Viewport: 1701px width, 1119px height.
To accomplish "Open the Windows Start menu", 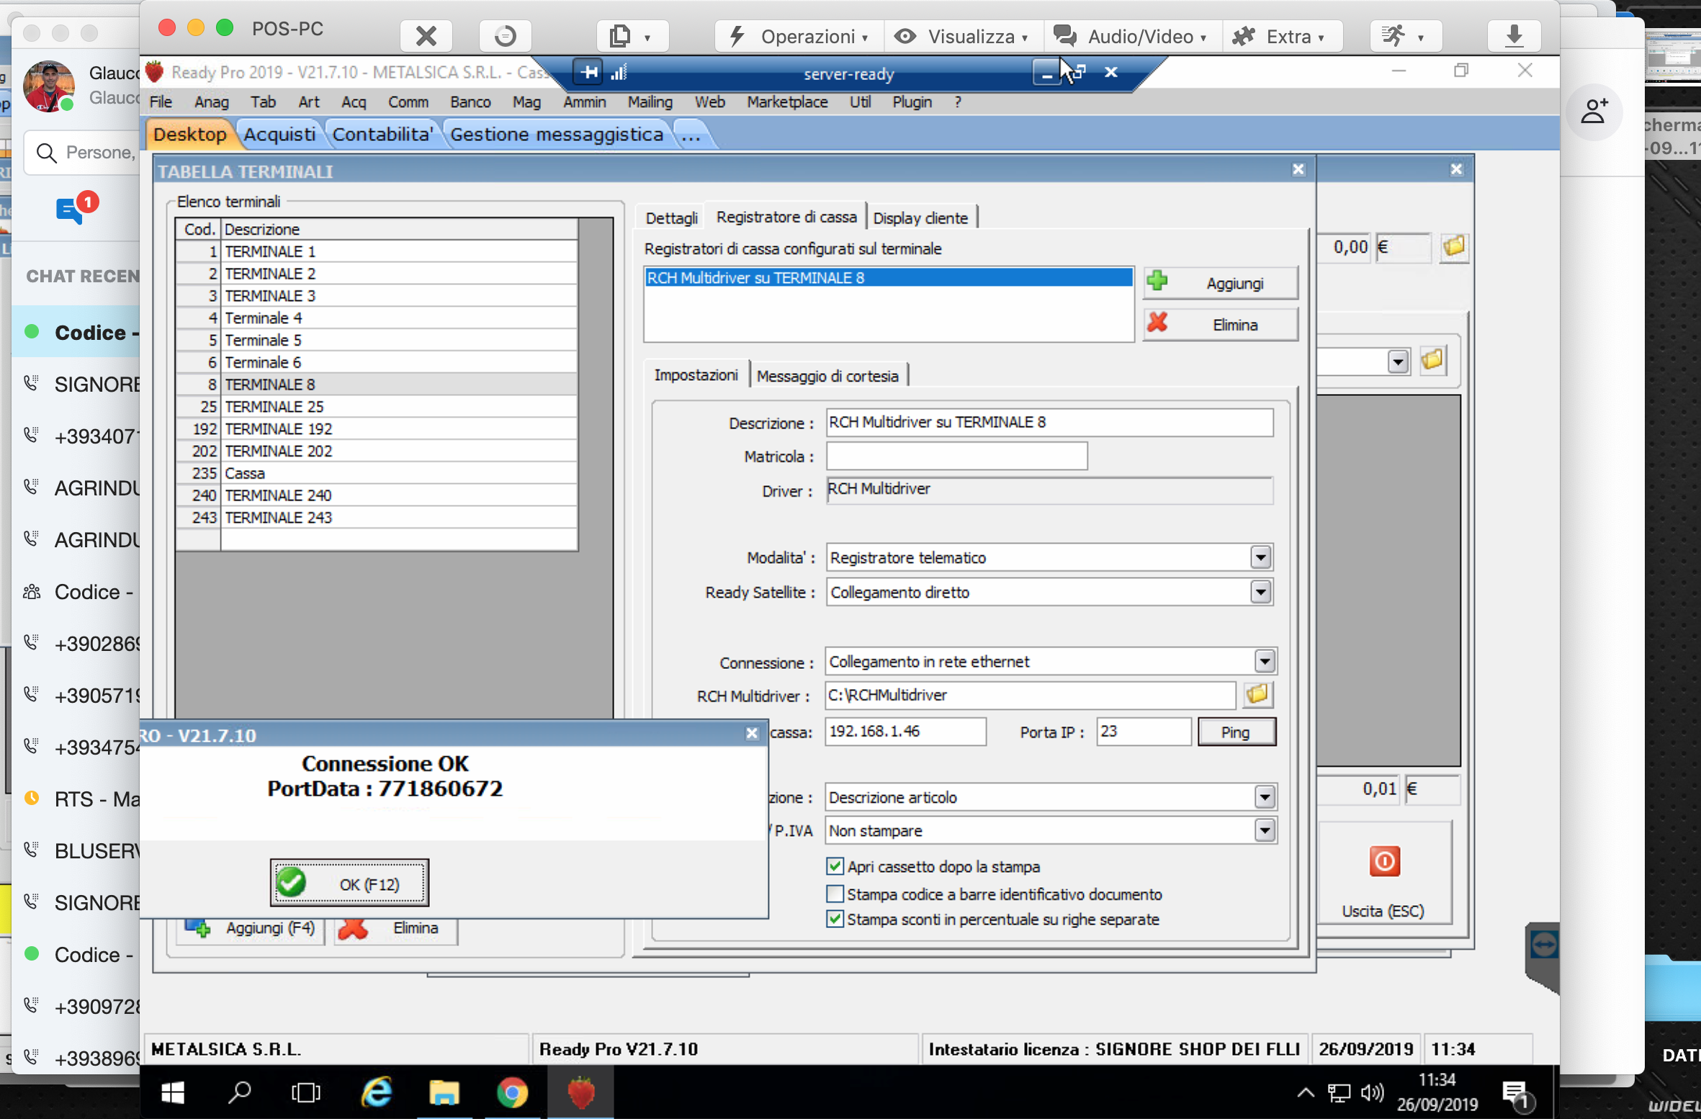I will pyautogui.click(x=173, y=1092).
